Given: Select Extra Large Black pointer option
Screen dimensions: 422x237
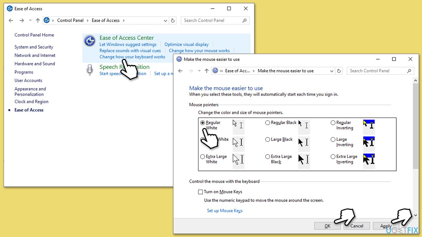Looking at the screenshot, I should click(x=268, y=157).
